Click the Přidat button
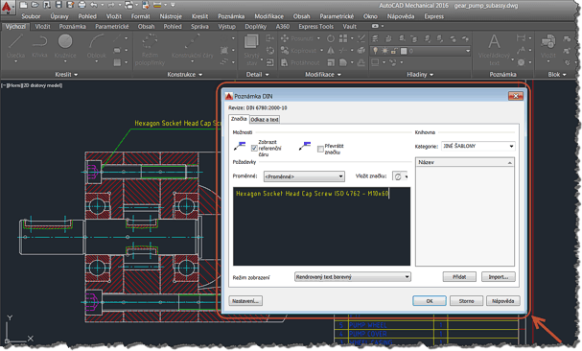The height and width of the screenshot is (351, 582). click(x=459, y=277)
